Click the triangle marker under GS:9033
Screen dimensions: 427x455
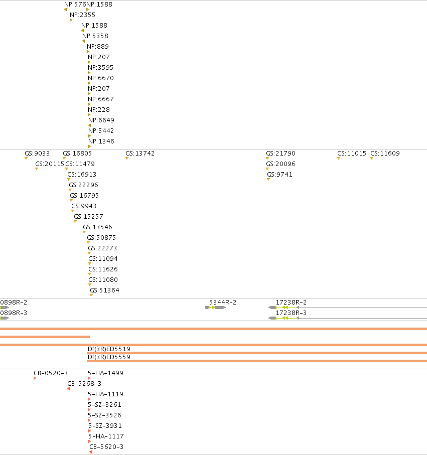coord(26,159)
